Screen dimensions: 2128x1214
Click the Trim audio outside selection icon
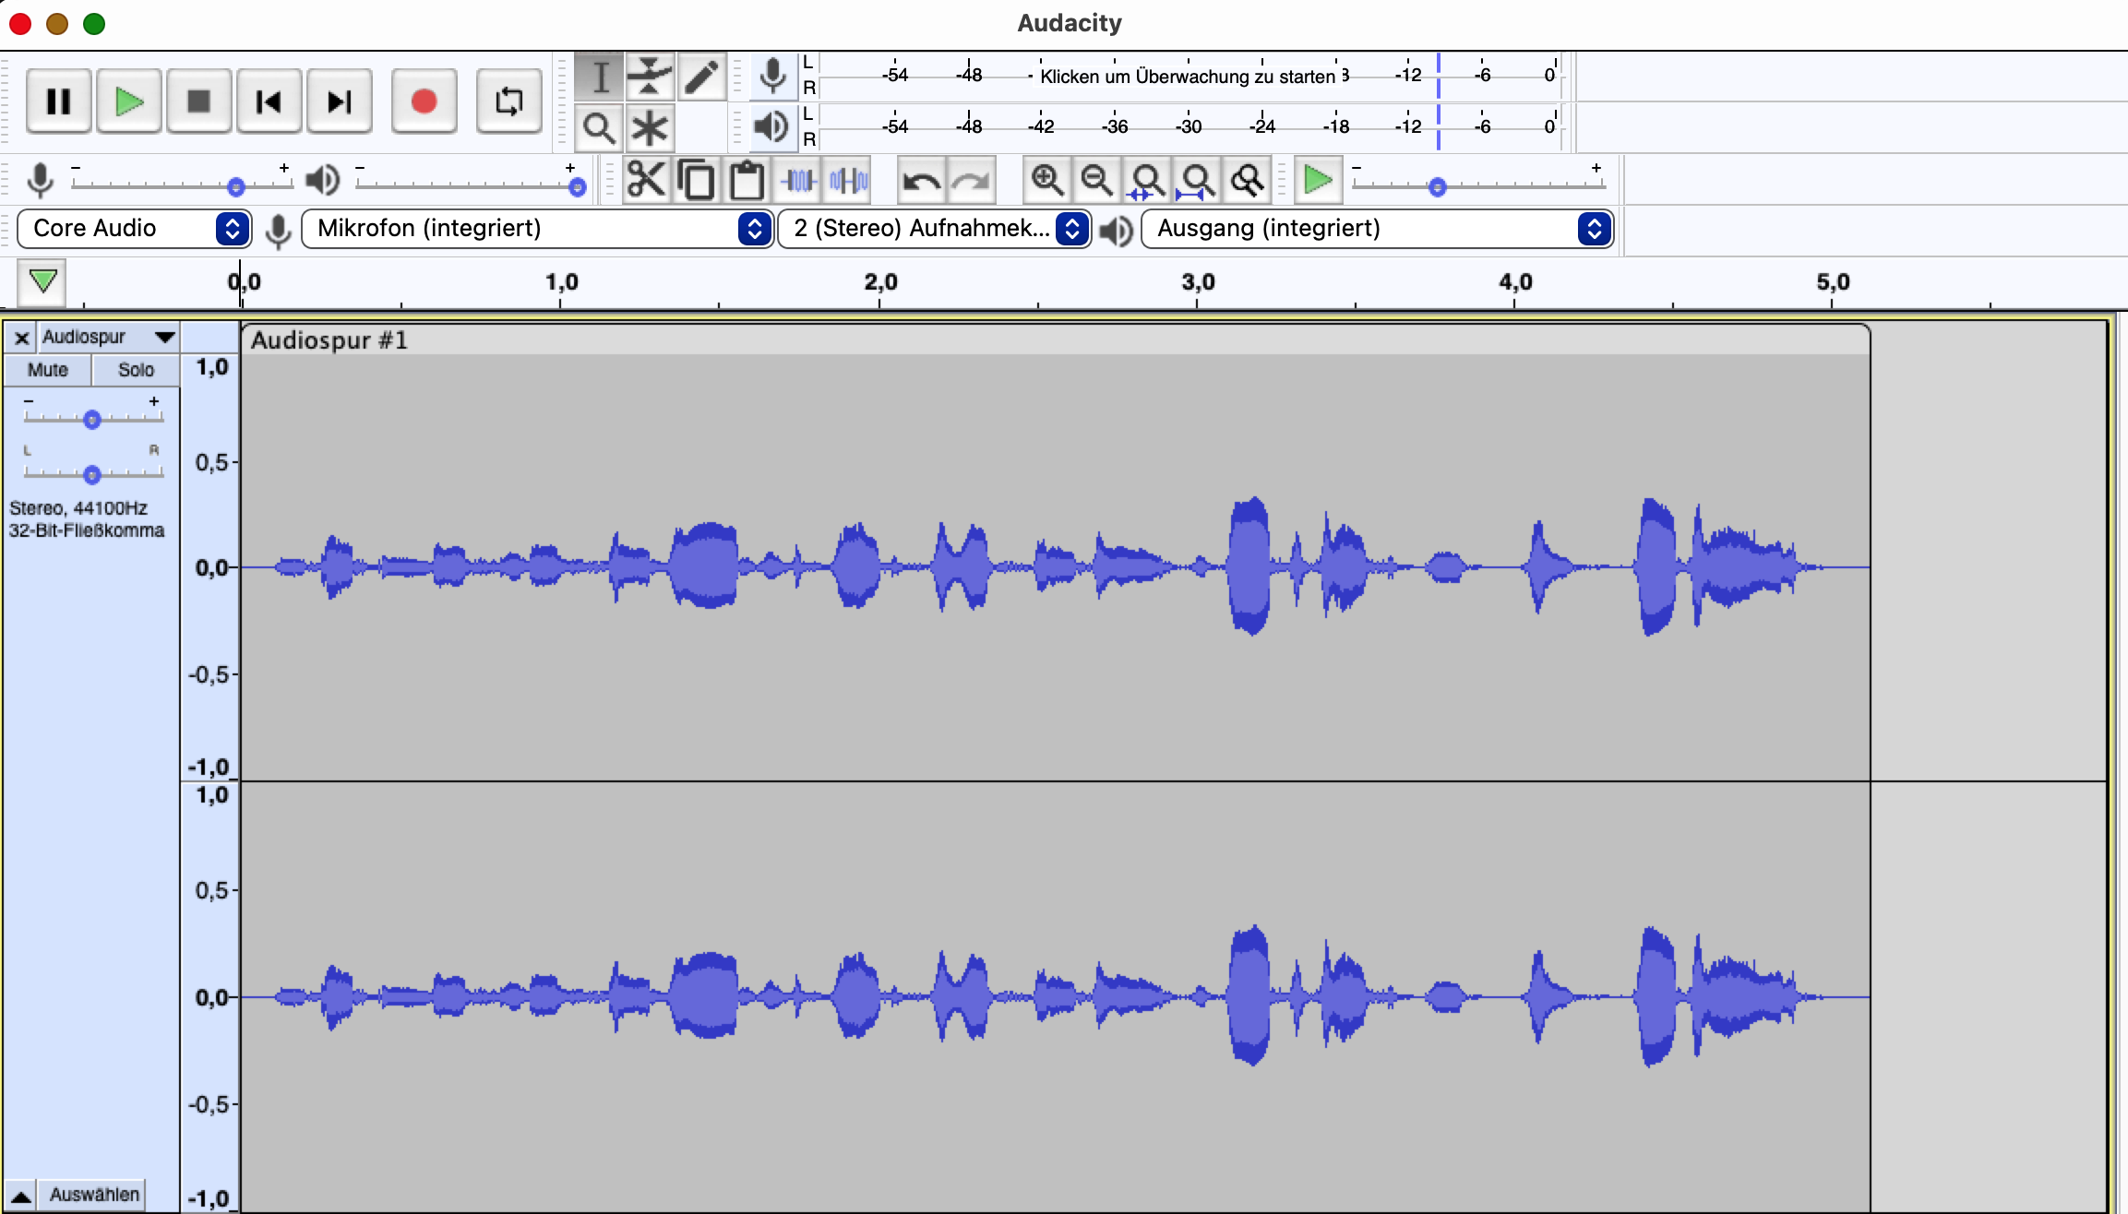(x=798, y=180)
